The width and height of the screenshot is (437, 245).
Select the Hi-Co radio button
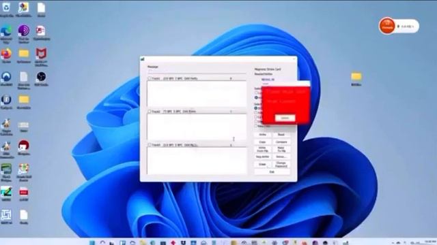pos(256,97)
